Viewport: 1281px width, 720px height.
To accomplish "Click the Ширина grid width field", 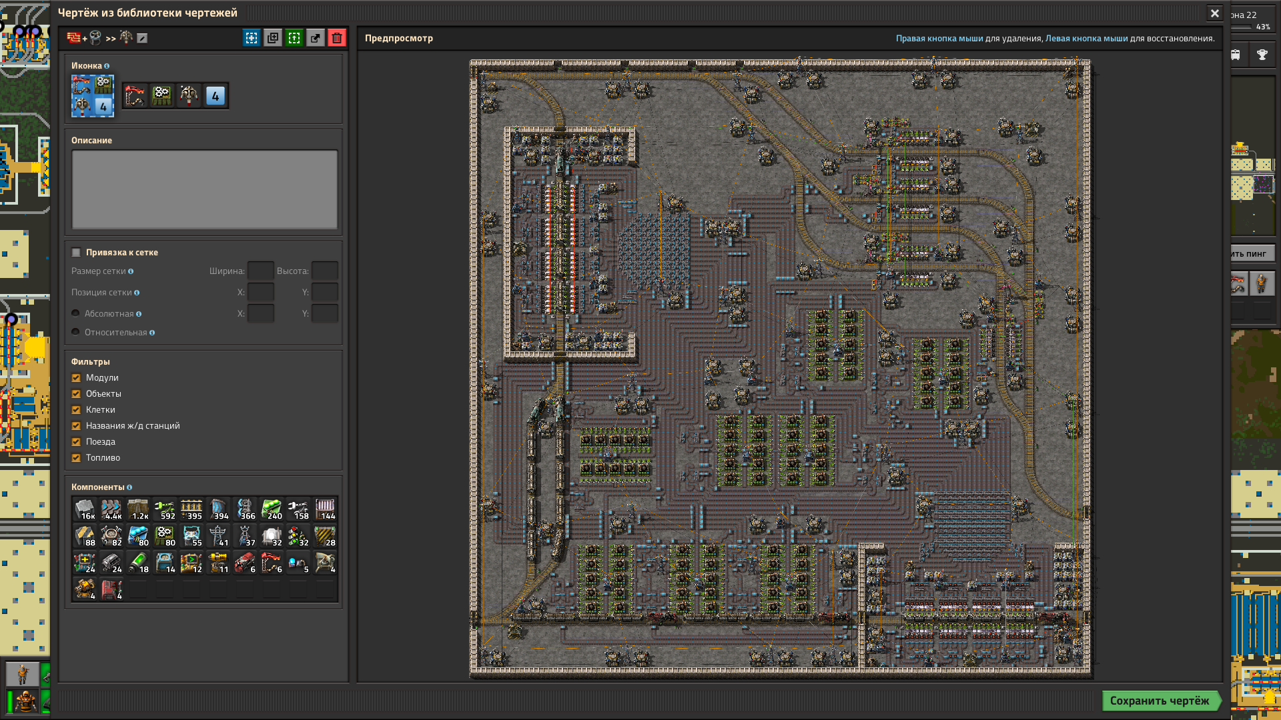I will (x=261, y=271).
